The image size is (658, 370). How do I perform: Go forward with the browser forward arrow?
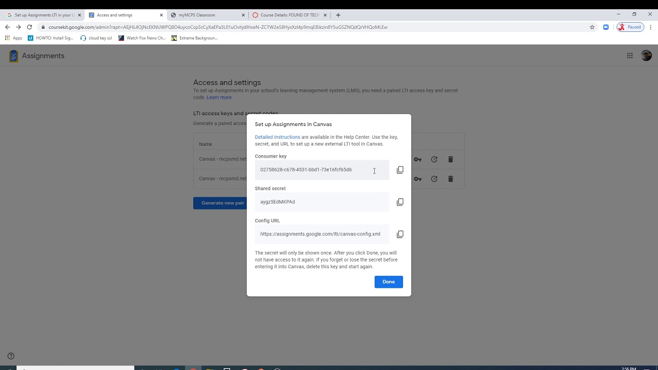click(18, 27)
